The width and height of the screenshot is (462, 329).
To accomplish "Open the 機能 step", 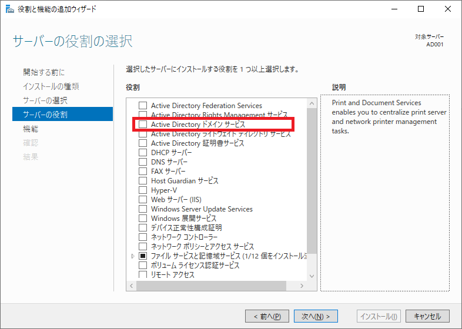I will pyautogui.click(x=31, y=129).
